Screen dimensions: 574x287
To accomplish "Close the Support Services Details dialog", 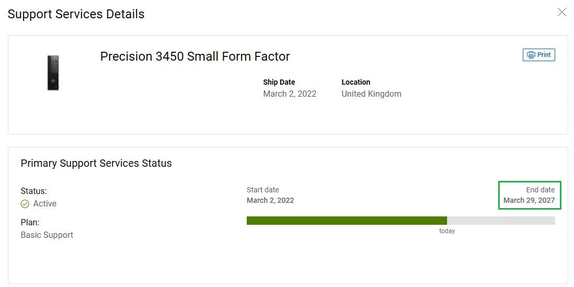I will pos(561,12).
